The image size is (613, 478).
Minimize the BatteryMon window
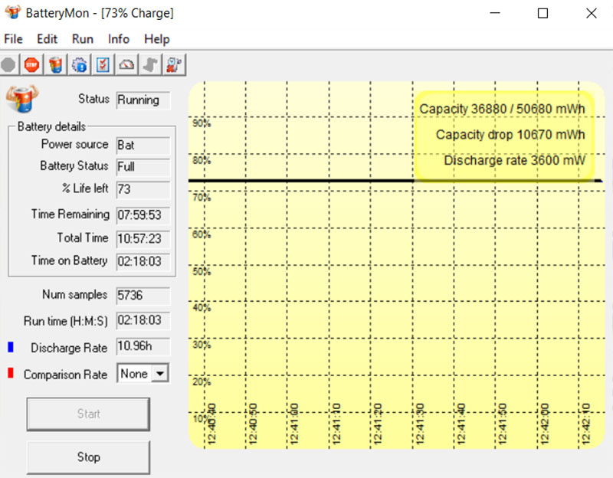[495, 13]
